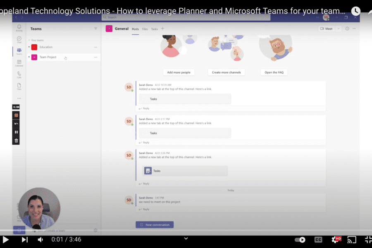Toggle Autoplay in the video player
This screenshot has width=372, height=248.
299,239
